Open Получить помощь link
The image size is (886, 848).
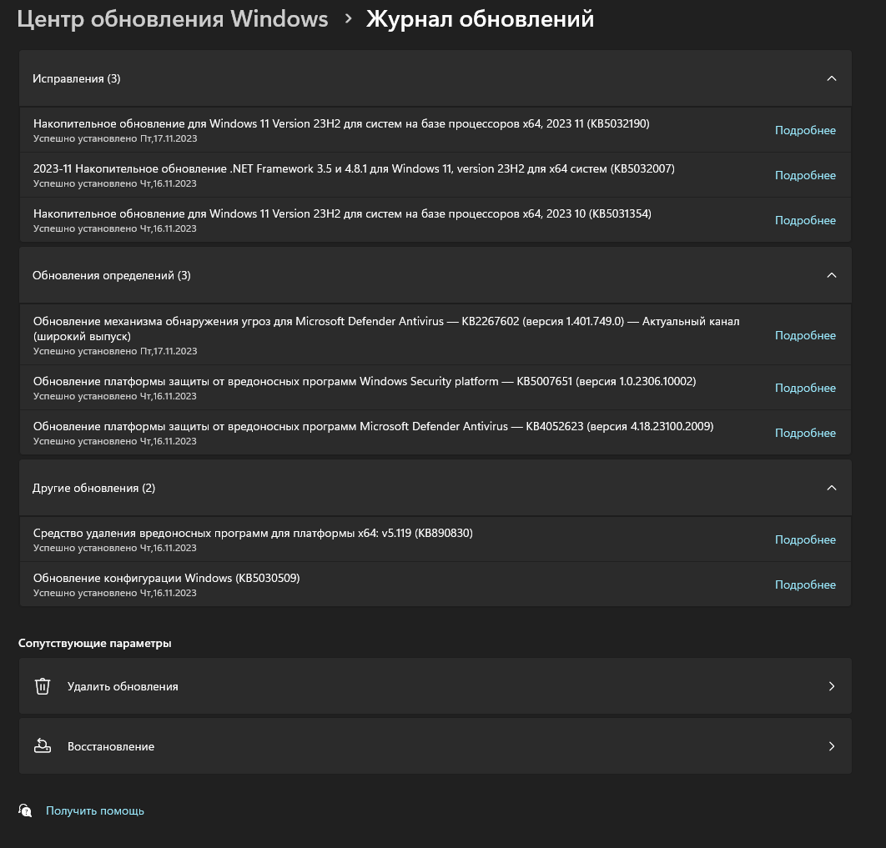tap(95, 810)
